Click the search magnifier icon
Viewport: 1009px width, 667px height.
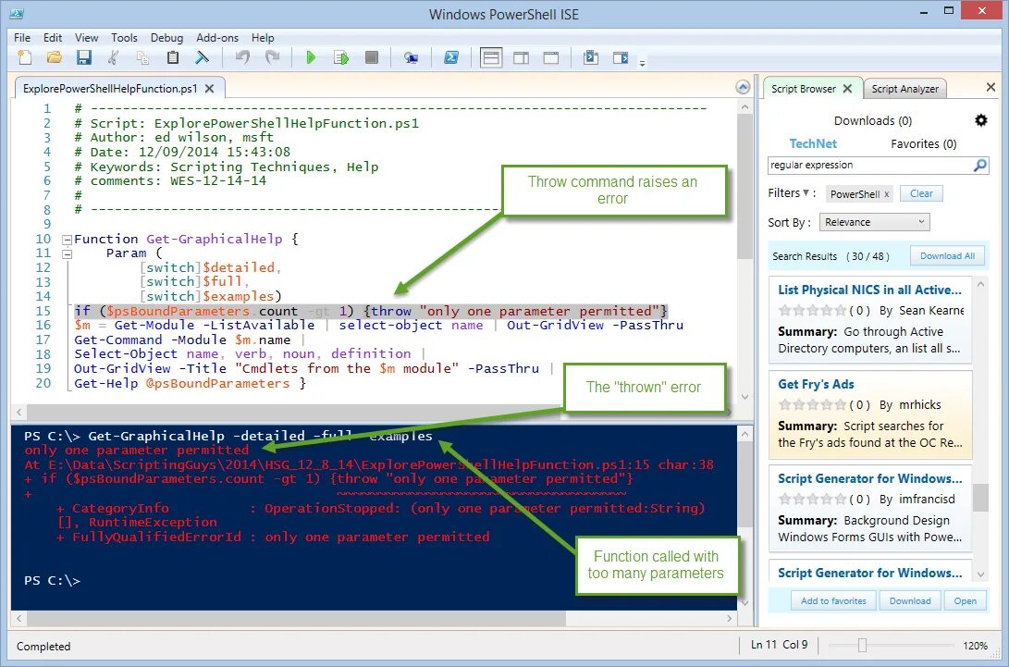tap(979, 166)
